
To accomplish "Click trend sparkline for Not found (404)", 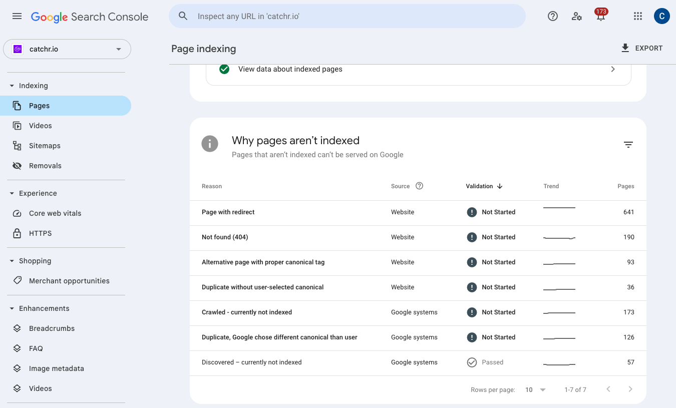I will click(559, 238).
